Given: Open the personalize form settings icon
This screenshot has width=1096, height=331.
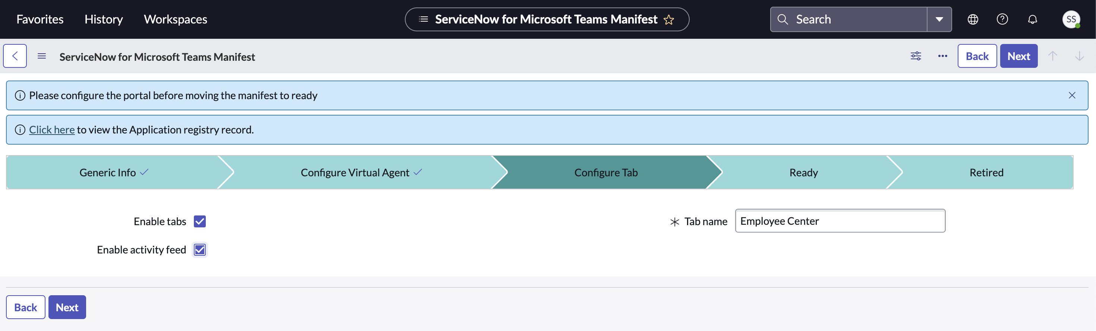Looking at the screenshot, I should [916, 56].
